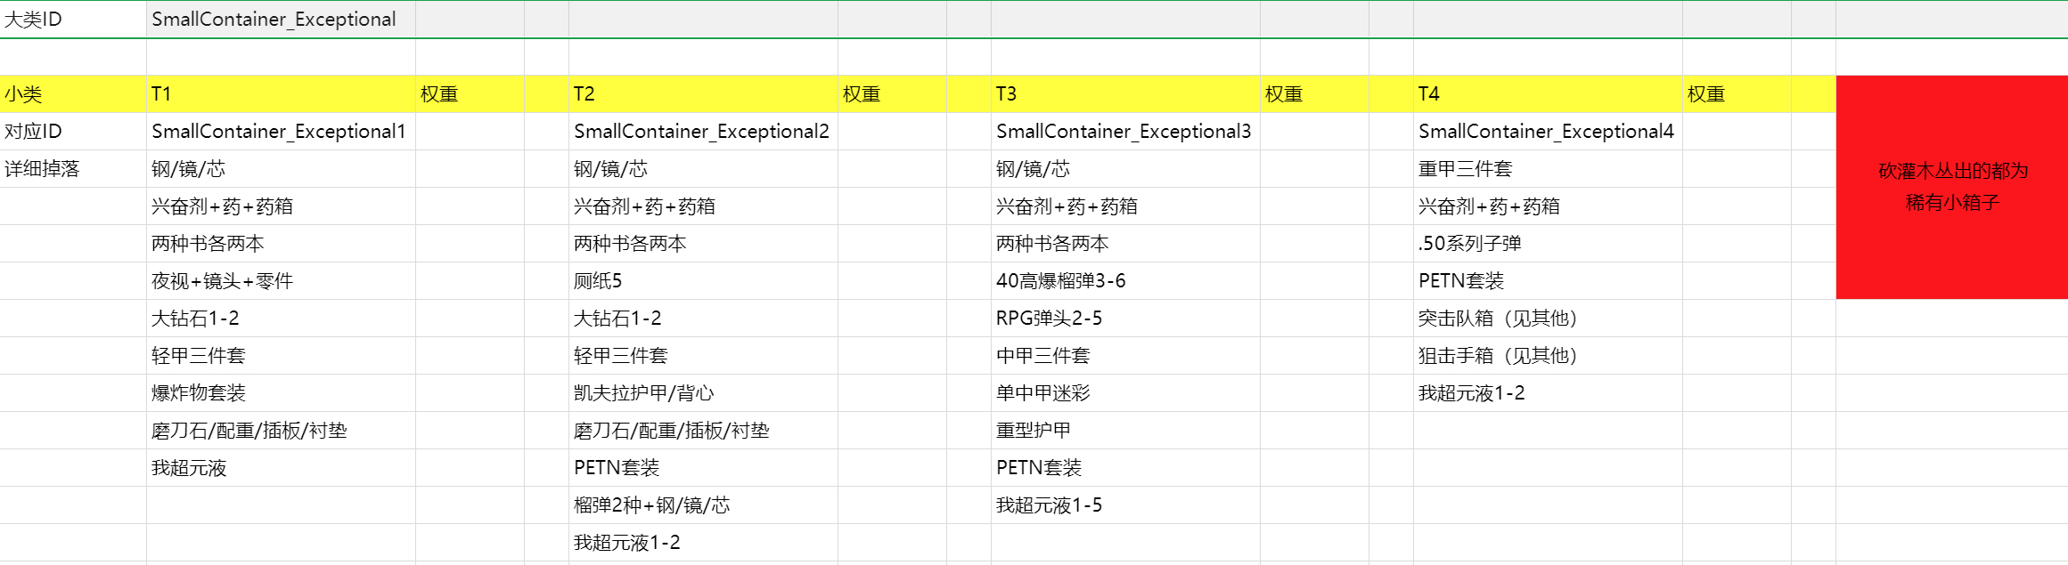Click the 权重 cell next to T2
2068x565 pixels.
click(x=892, y=94)
